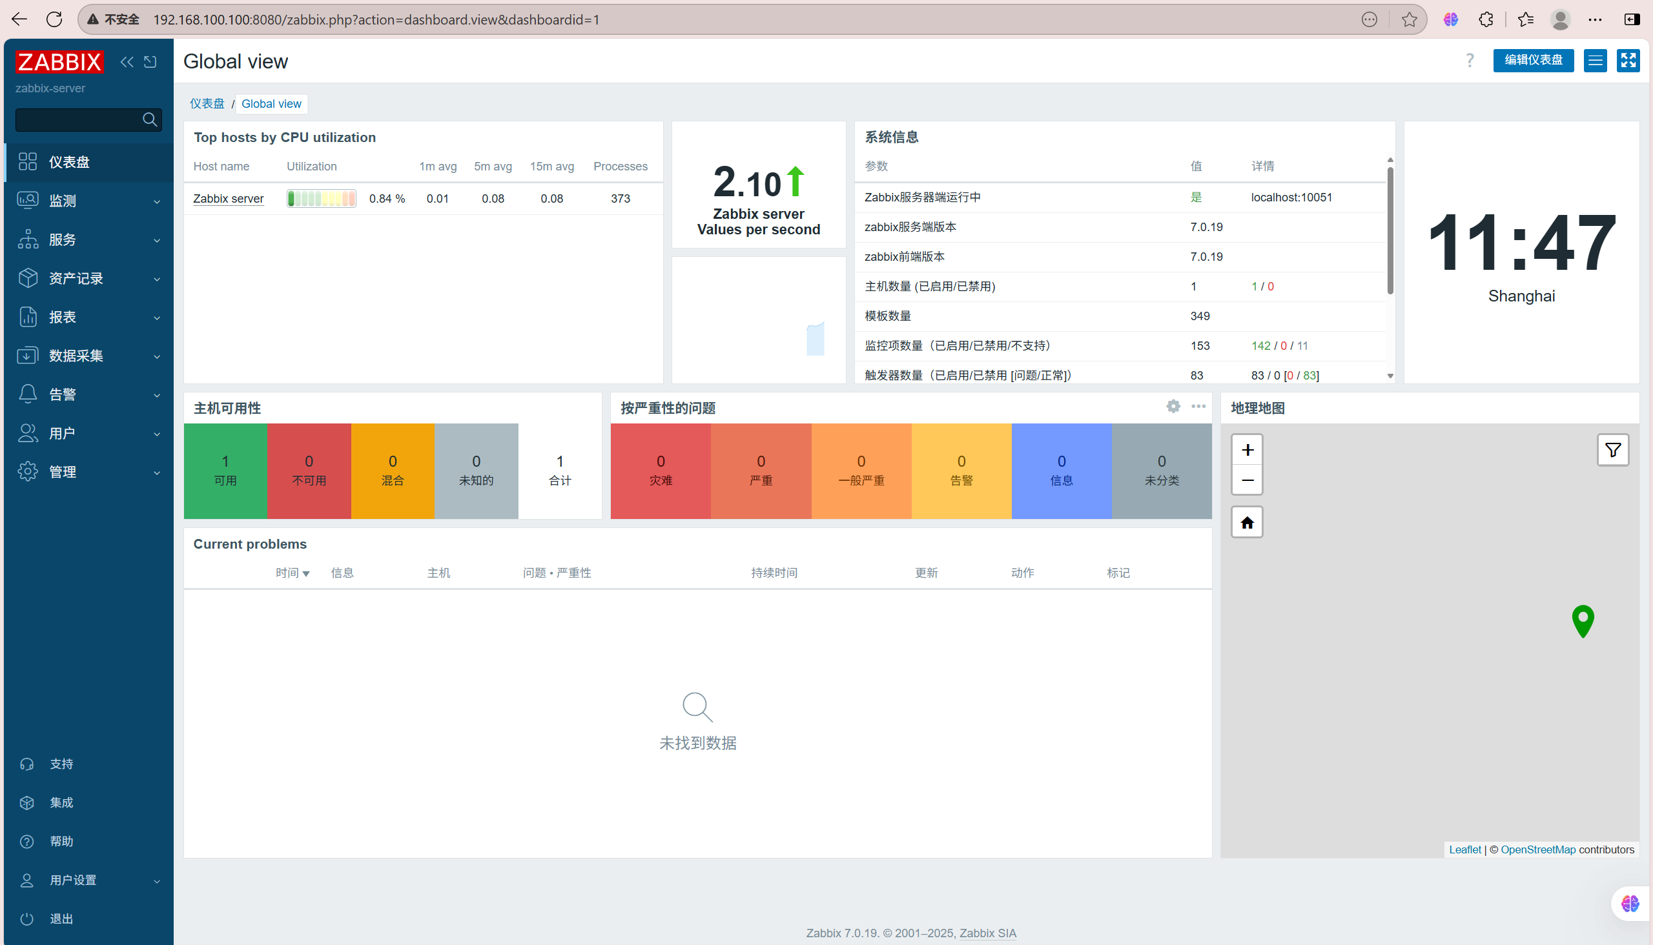This screenshot has width=1653, height=945.
Task: Click the map filter funnel icon
Action: (1612, 450)
